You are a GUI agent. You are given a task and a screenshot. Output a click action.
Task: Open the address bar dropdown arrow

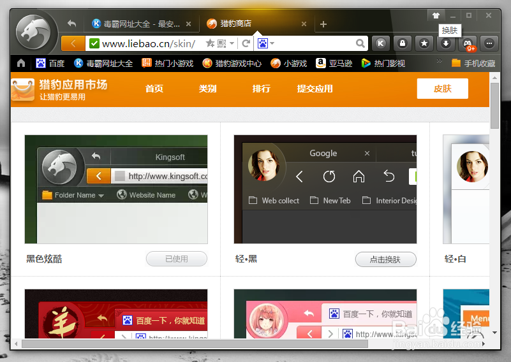[232, 43]
